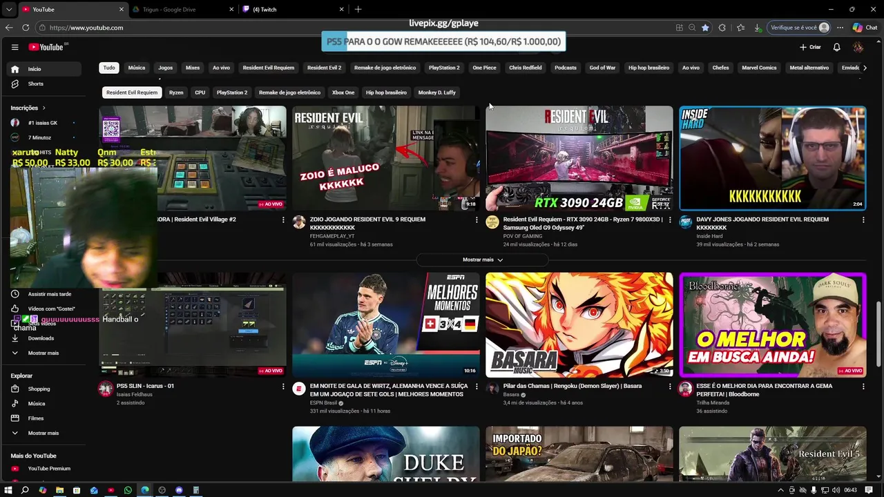Select the Música filter chip

pyautogui.click(x=137, y=68)
